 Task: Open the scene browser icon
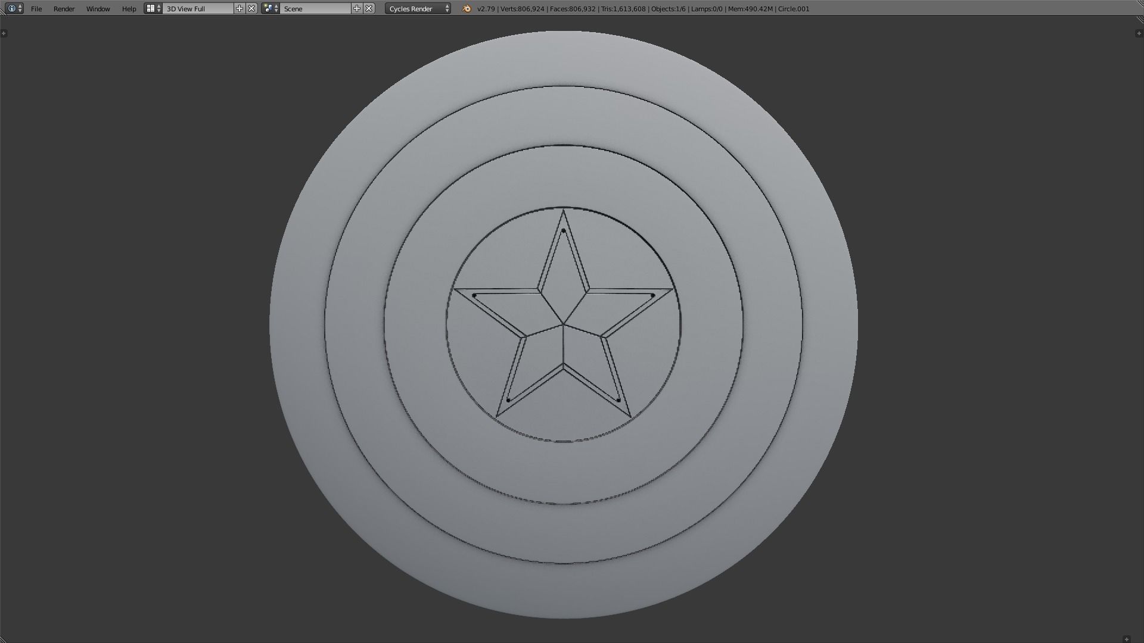click(271, 8)
